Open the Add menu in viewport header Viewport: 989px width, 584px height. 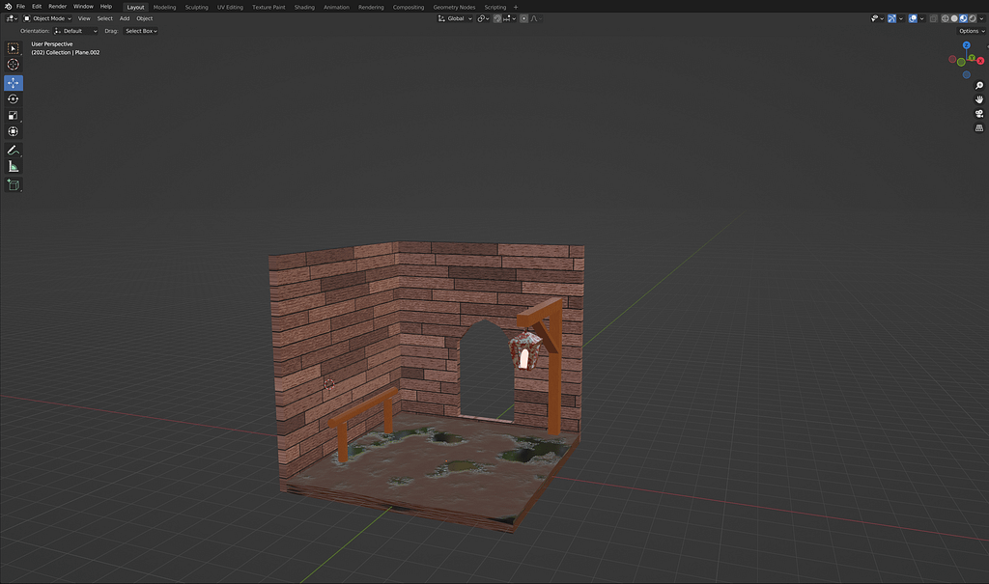pyautogui.click(x=125, y=18)
